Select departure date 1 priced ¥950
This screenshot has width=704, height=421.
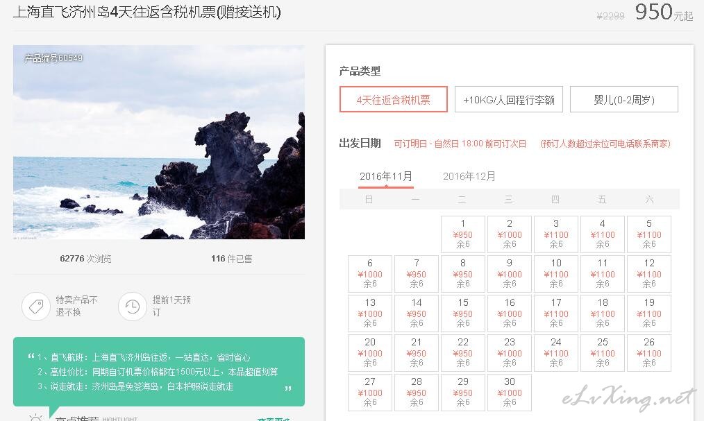click(x=463, y=234)
